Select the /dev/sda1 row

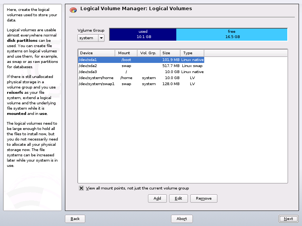(x=141, y=60)
